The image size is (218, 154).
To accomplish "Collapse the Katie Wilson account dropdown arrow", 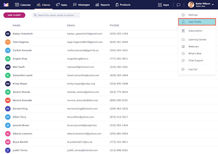I will pyautogui.click(x=213, y=5).
